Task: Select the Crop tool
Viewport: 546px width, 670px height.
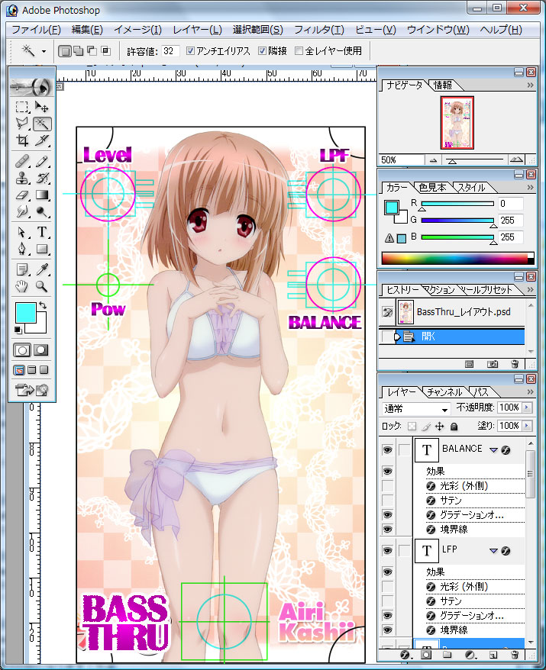Action: coord(22,140)
